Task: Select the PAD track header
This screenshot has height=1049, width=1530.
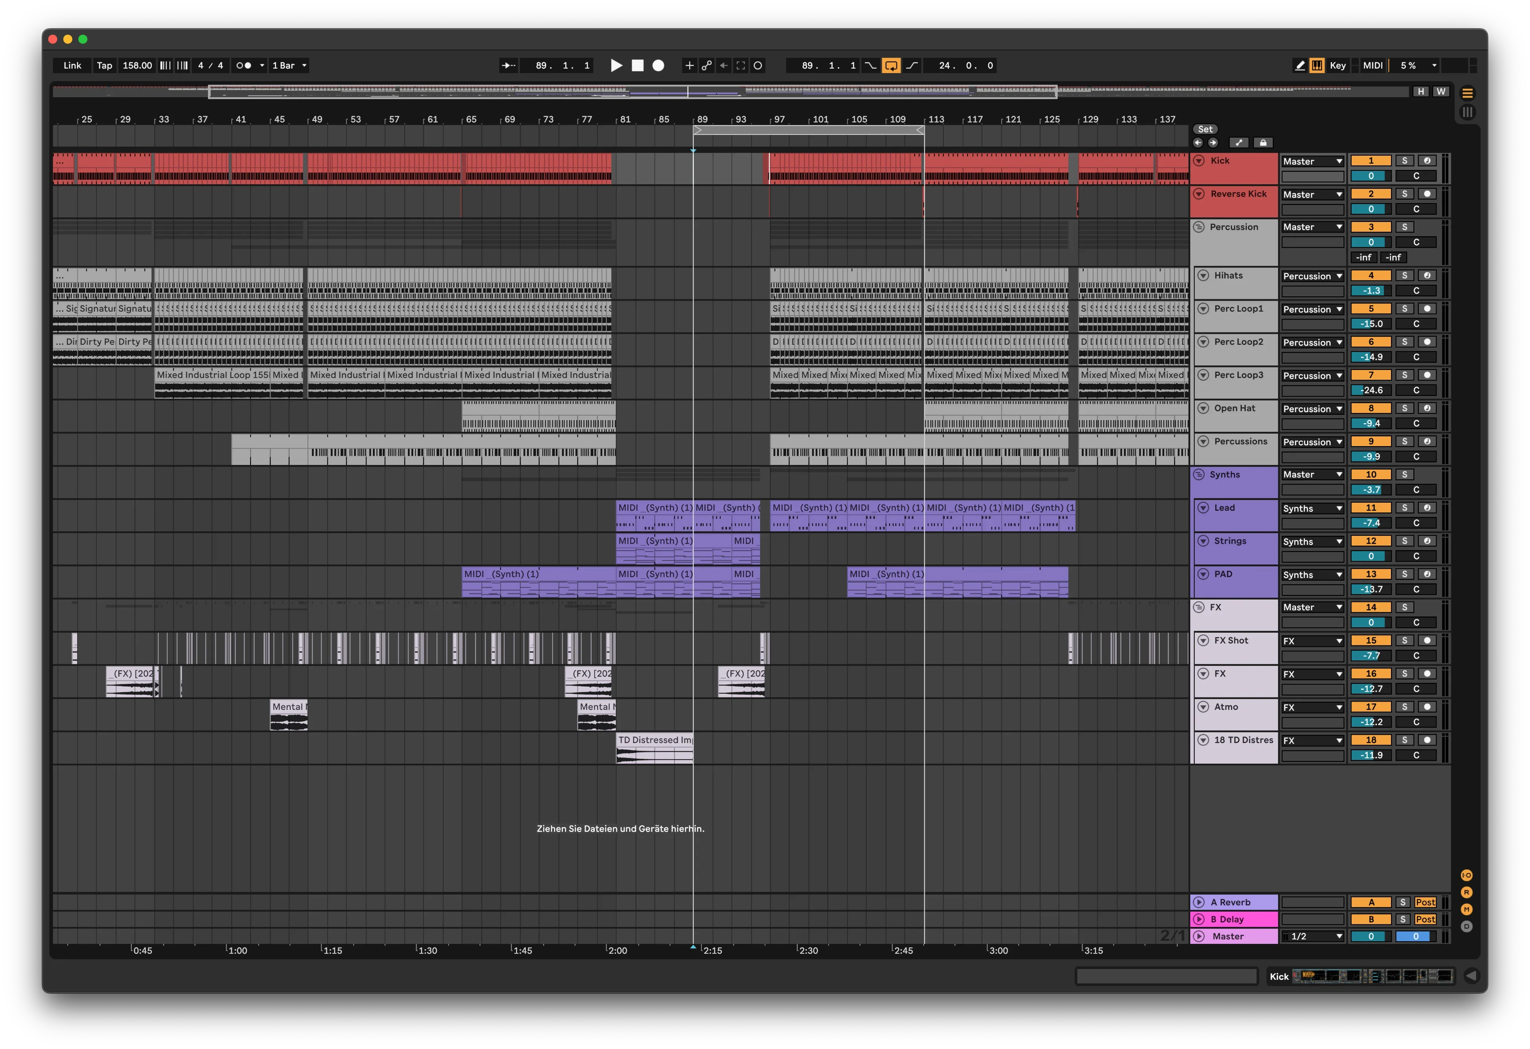Action: coord(1236,581)
